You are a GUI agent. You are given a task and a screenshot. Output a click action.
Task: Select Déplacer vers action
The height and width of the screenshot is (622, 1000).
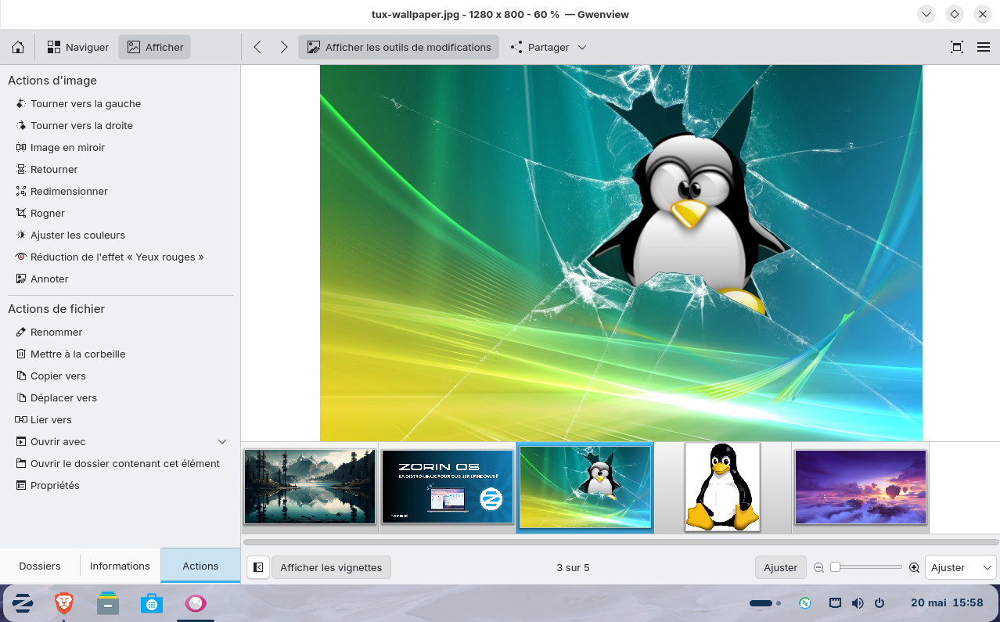[x=56, y=397]
